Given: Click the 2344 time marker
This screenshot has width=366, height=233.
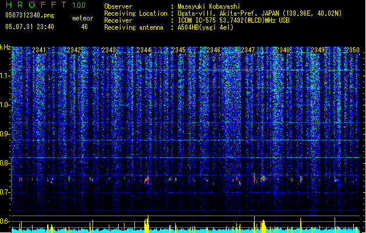Looking at the screenshot, I should pyautogui.click(x=144, y=50).
